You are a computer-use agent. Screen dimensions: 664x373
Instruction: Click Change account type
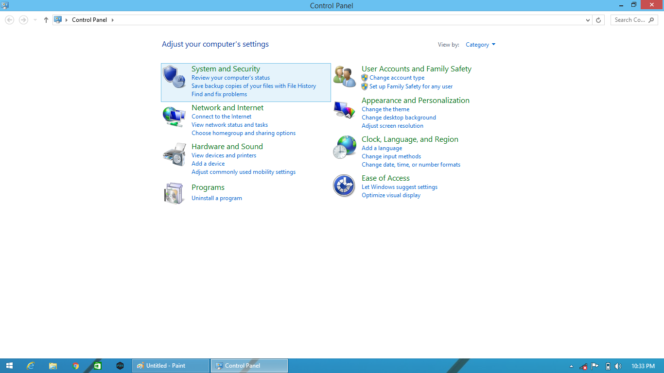coord(397,78)
